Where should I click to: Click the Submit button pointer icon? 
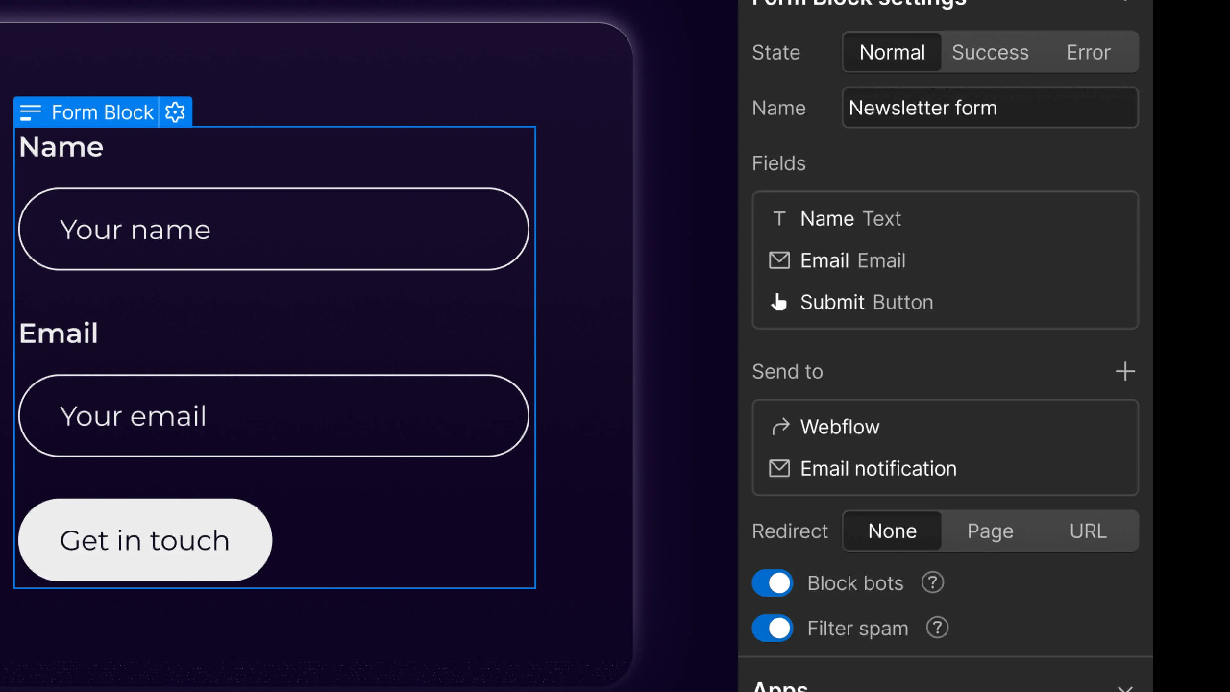tap(779, 302)
